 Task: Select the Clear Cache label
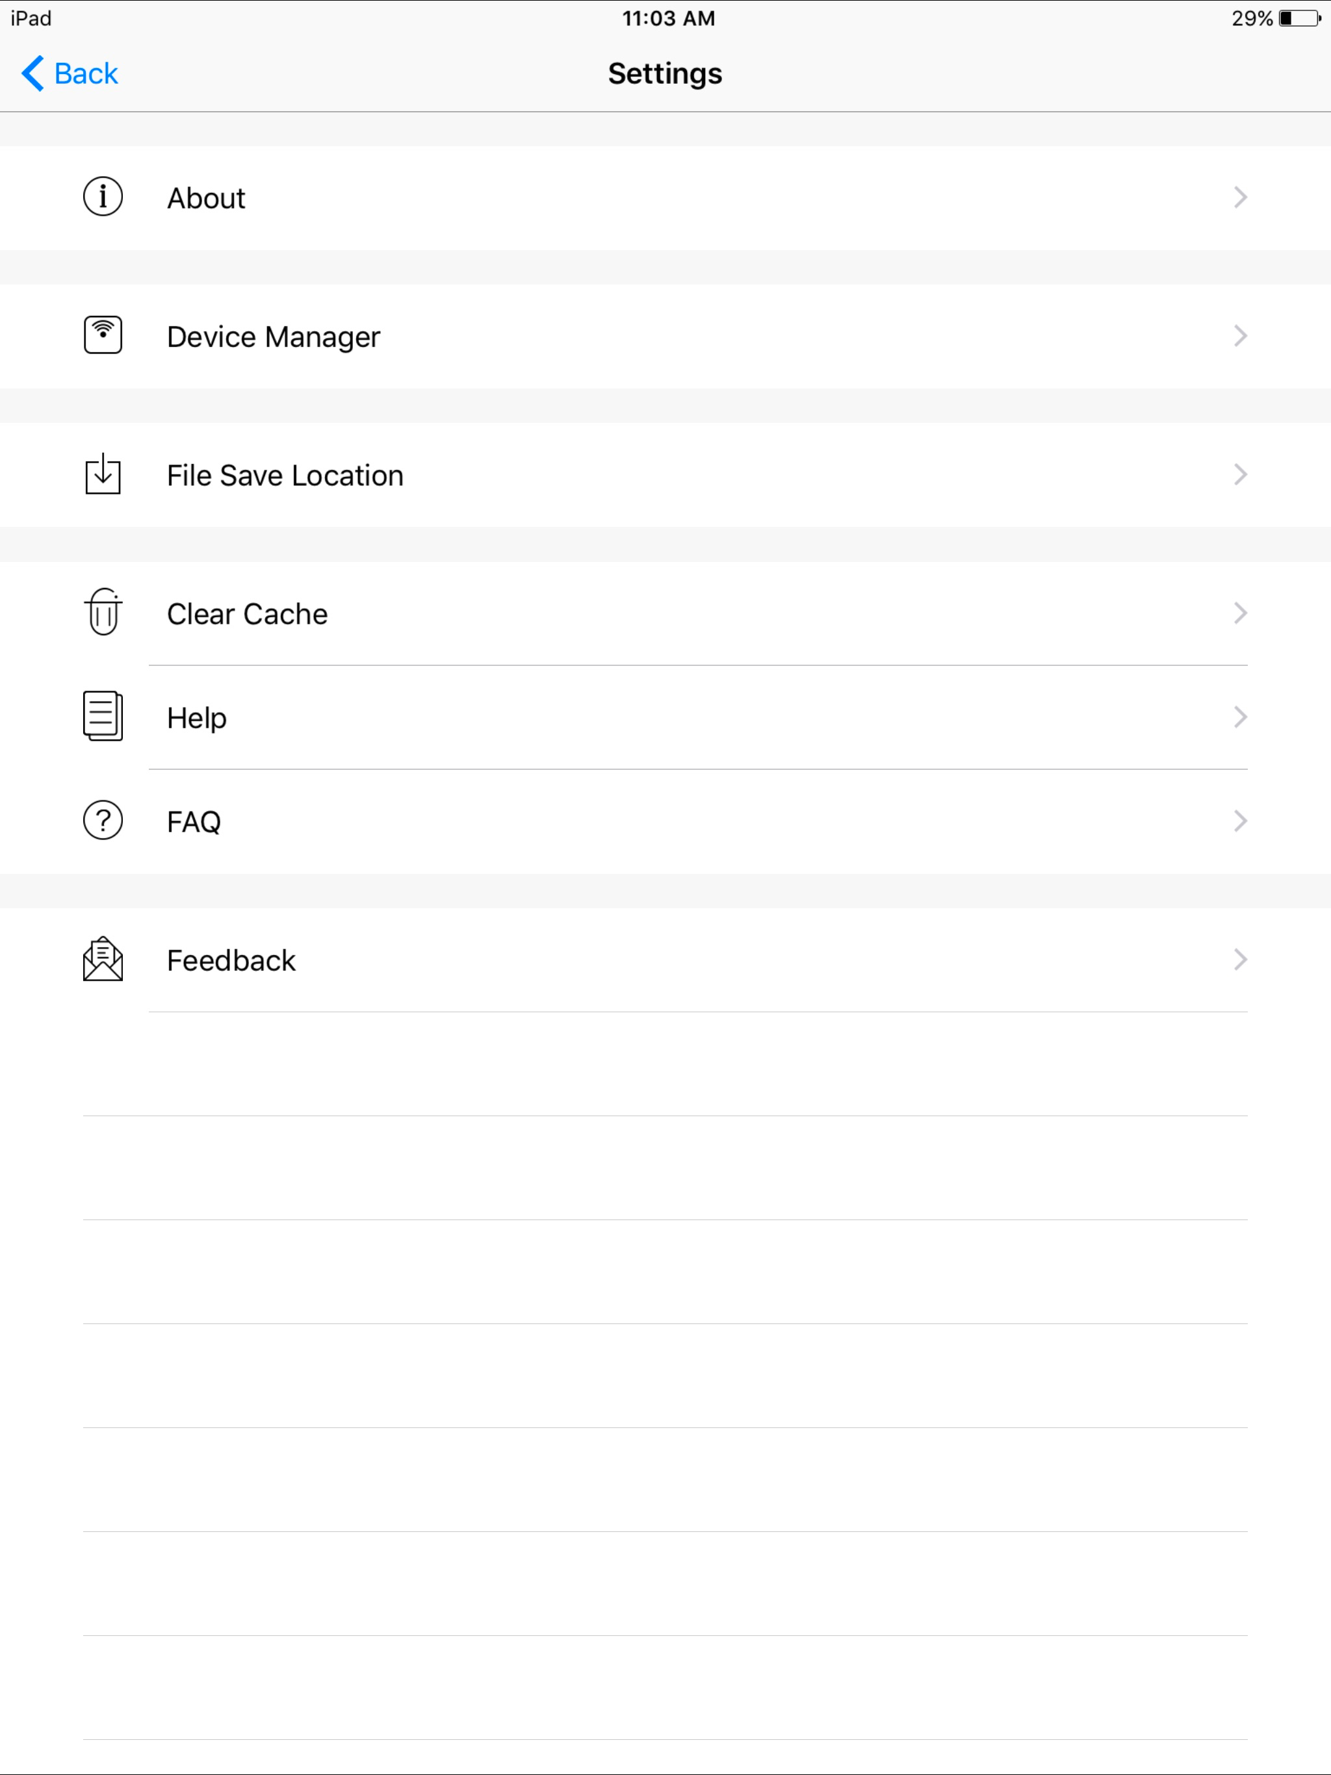(247, 614)
